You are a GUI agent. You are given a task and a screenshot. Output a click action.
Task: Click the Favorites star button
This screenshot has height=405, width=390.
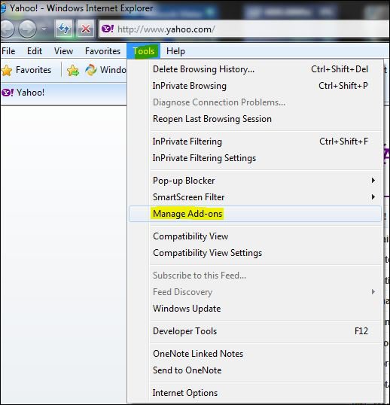tap(26, 70)
